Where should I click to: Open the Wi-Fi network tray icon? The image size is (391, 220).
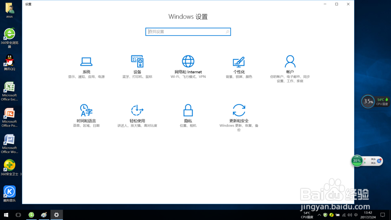(344, 215)
